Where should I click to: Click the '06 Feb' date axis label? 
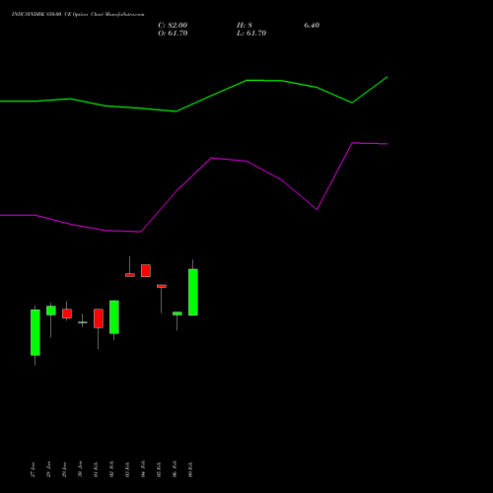[175, 469]
